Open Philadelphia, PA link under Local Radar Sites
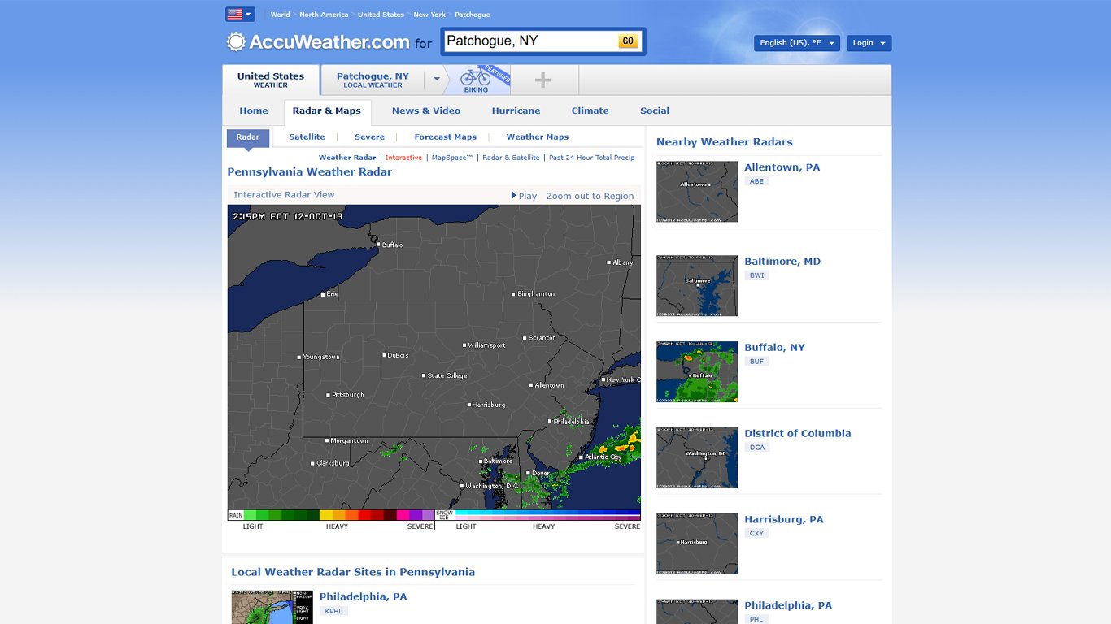 point(363,597)
